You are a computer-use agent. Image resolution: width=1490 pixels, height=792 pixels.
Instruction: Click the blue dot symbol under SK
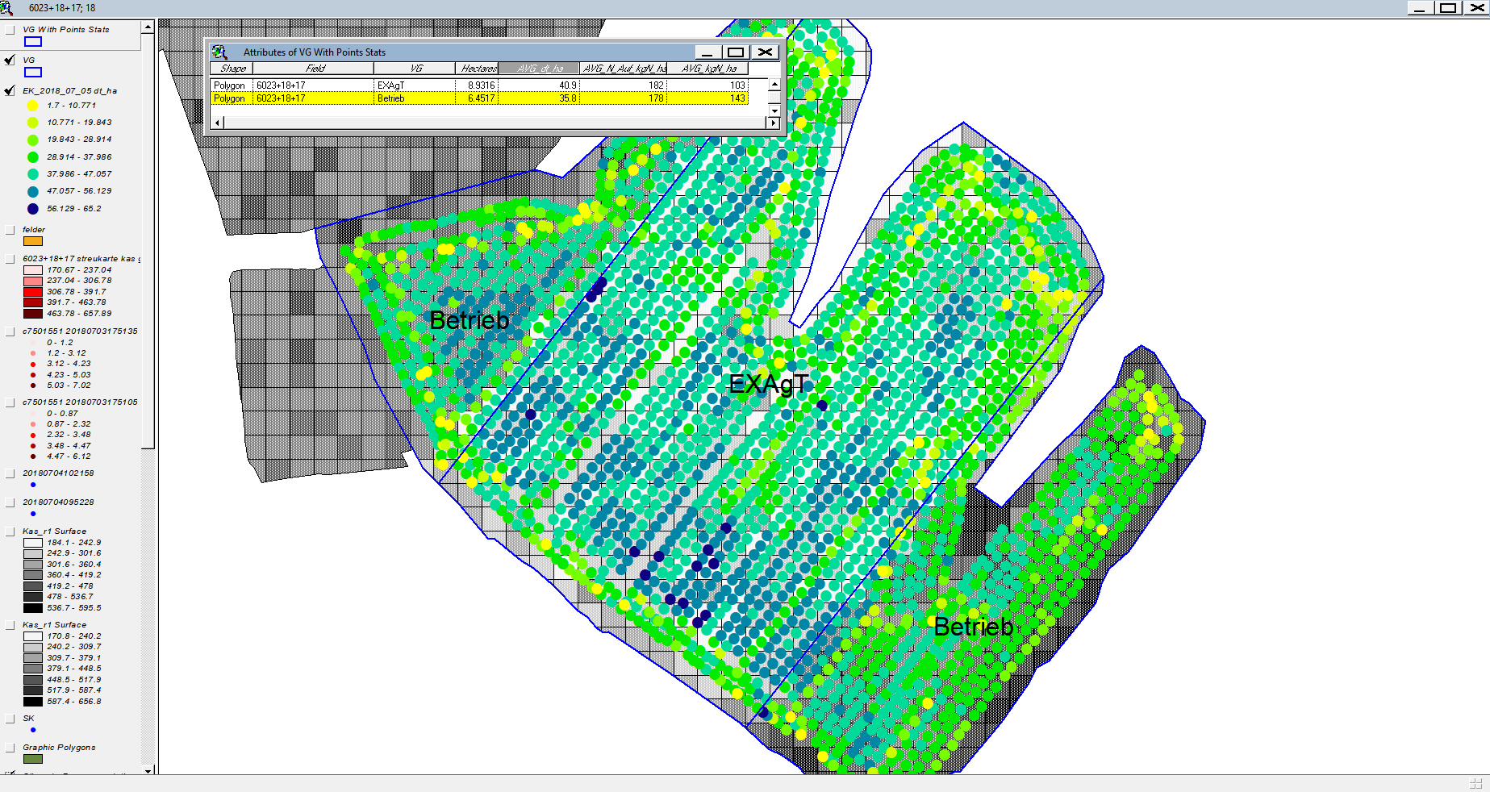pos(33,730)
